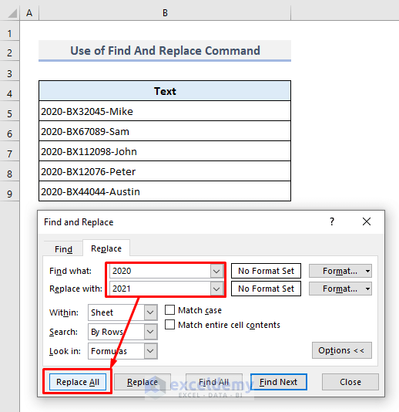Select cell 2020-BX44044-Austin
Screen dimensions: 399x412
coord(165,191)
